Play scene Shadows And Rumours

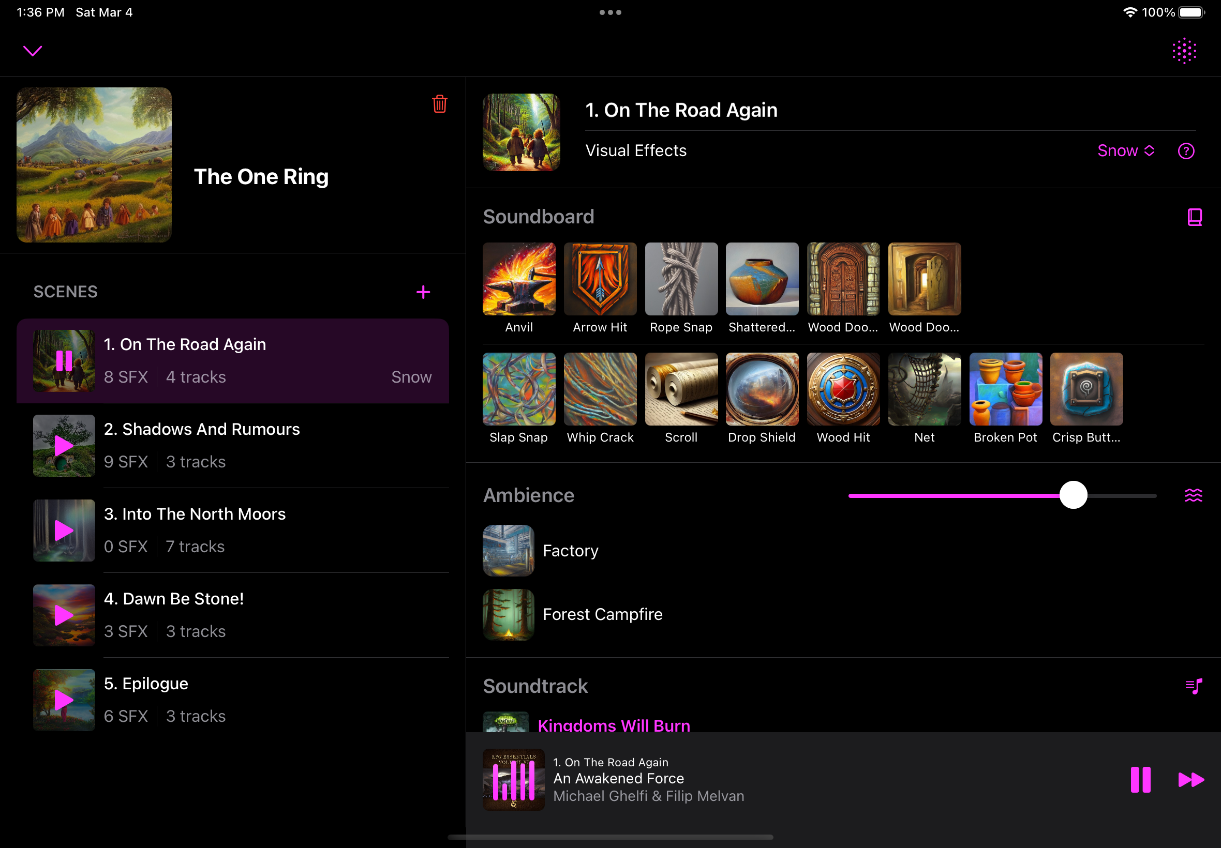point(64,446)
